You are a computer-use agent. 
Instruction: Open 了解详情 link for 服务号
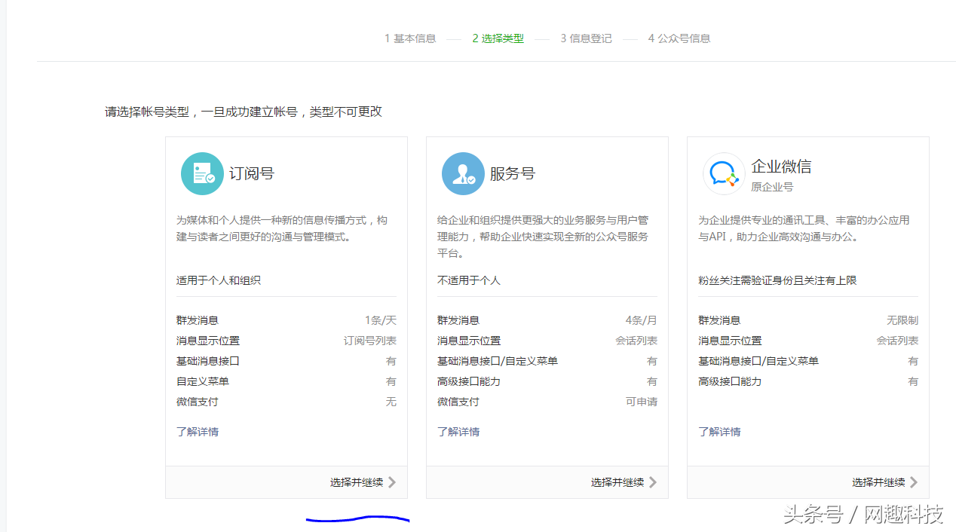click(458, 432)
